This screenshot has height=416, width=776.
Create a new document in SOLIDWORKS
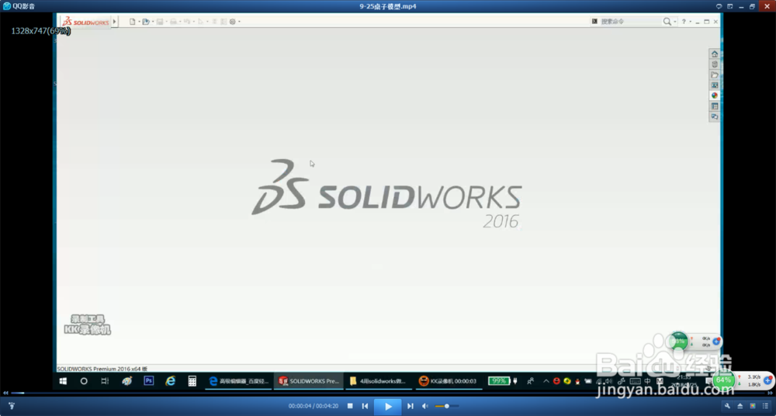pyautogui.click(x=132, y=22)
